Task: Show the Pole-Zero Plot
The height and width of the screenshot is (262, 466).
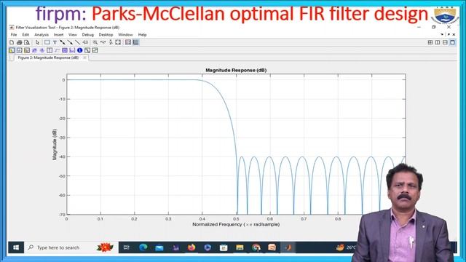Action: (65, 50)
